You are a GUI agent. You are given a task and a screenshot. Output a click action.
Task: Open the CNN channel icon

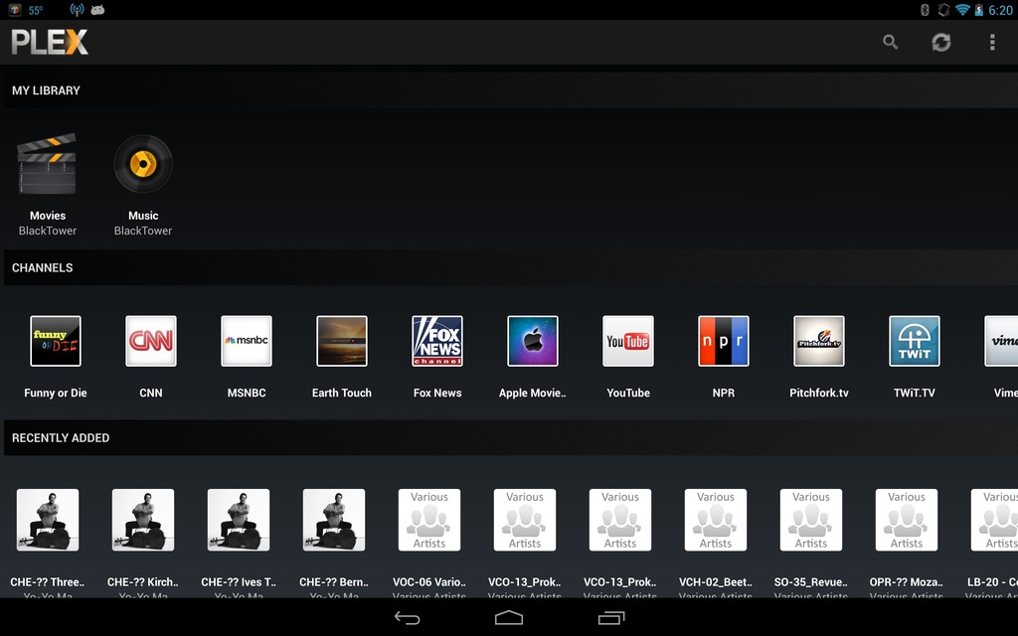point(151,341)
